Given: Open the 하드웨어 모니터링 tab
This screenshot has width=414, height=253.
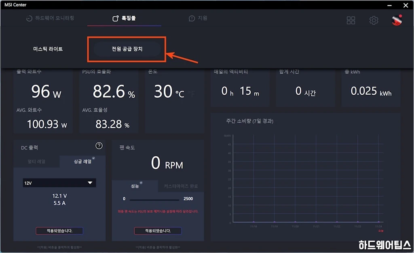Looking at the screenshot, I should pos(50,18).
